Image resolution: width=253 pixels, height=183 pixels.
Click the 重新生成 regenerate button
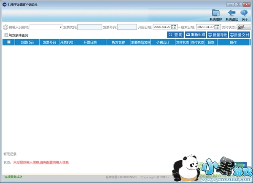click(195, 35)
